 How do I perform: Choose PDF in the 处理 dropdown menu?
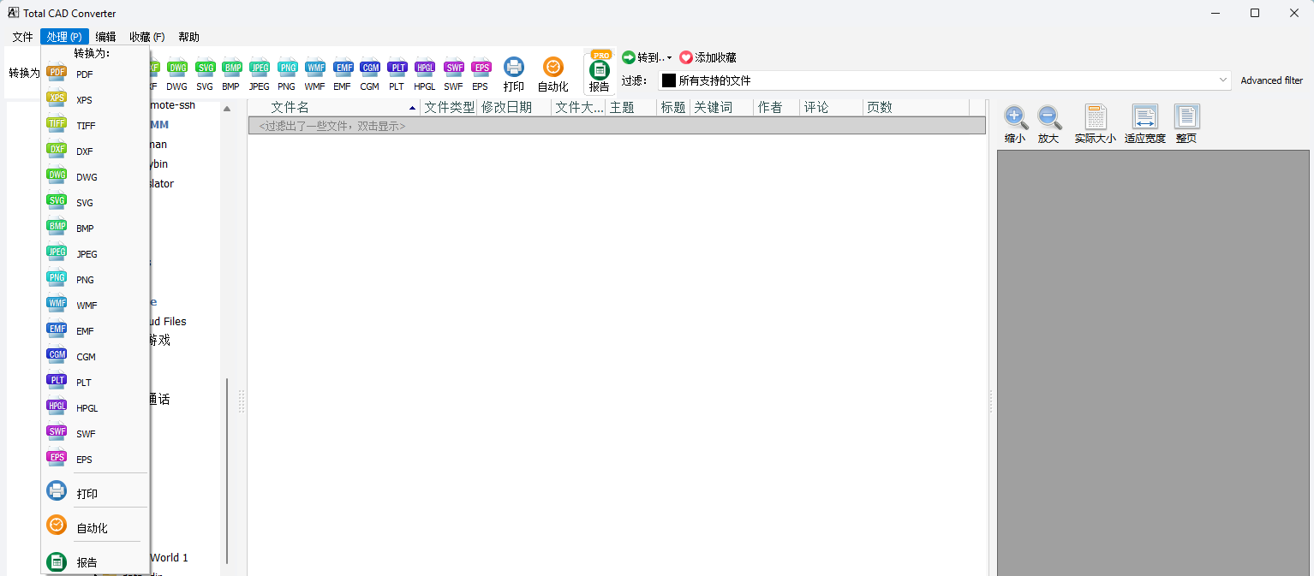click(95, 74)
